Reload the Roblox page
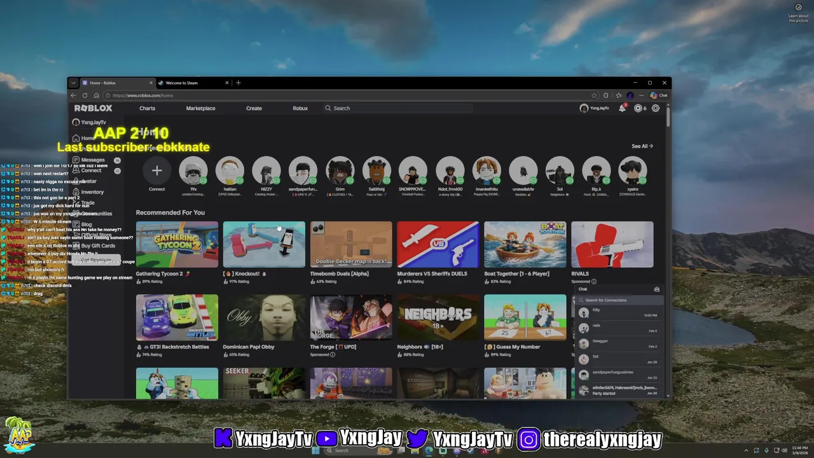This screenshot has height=458, width=814. 85,95
